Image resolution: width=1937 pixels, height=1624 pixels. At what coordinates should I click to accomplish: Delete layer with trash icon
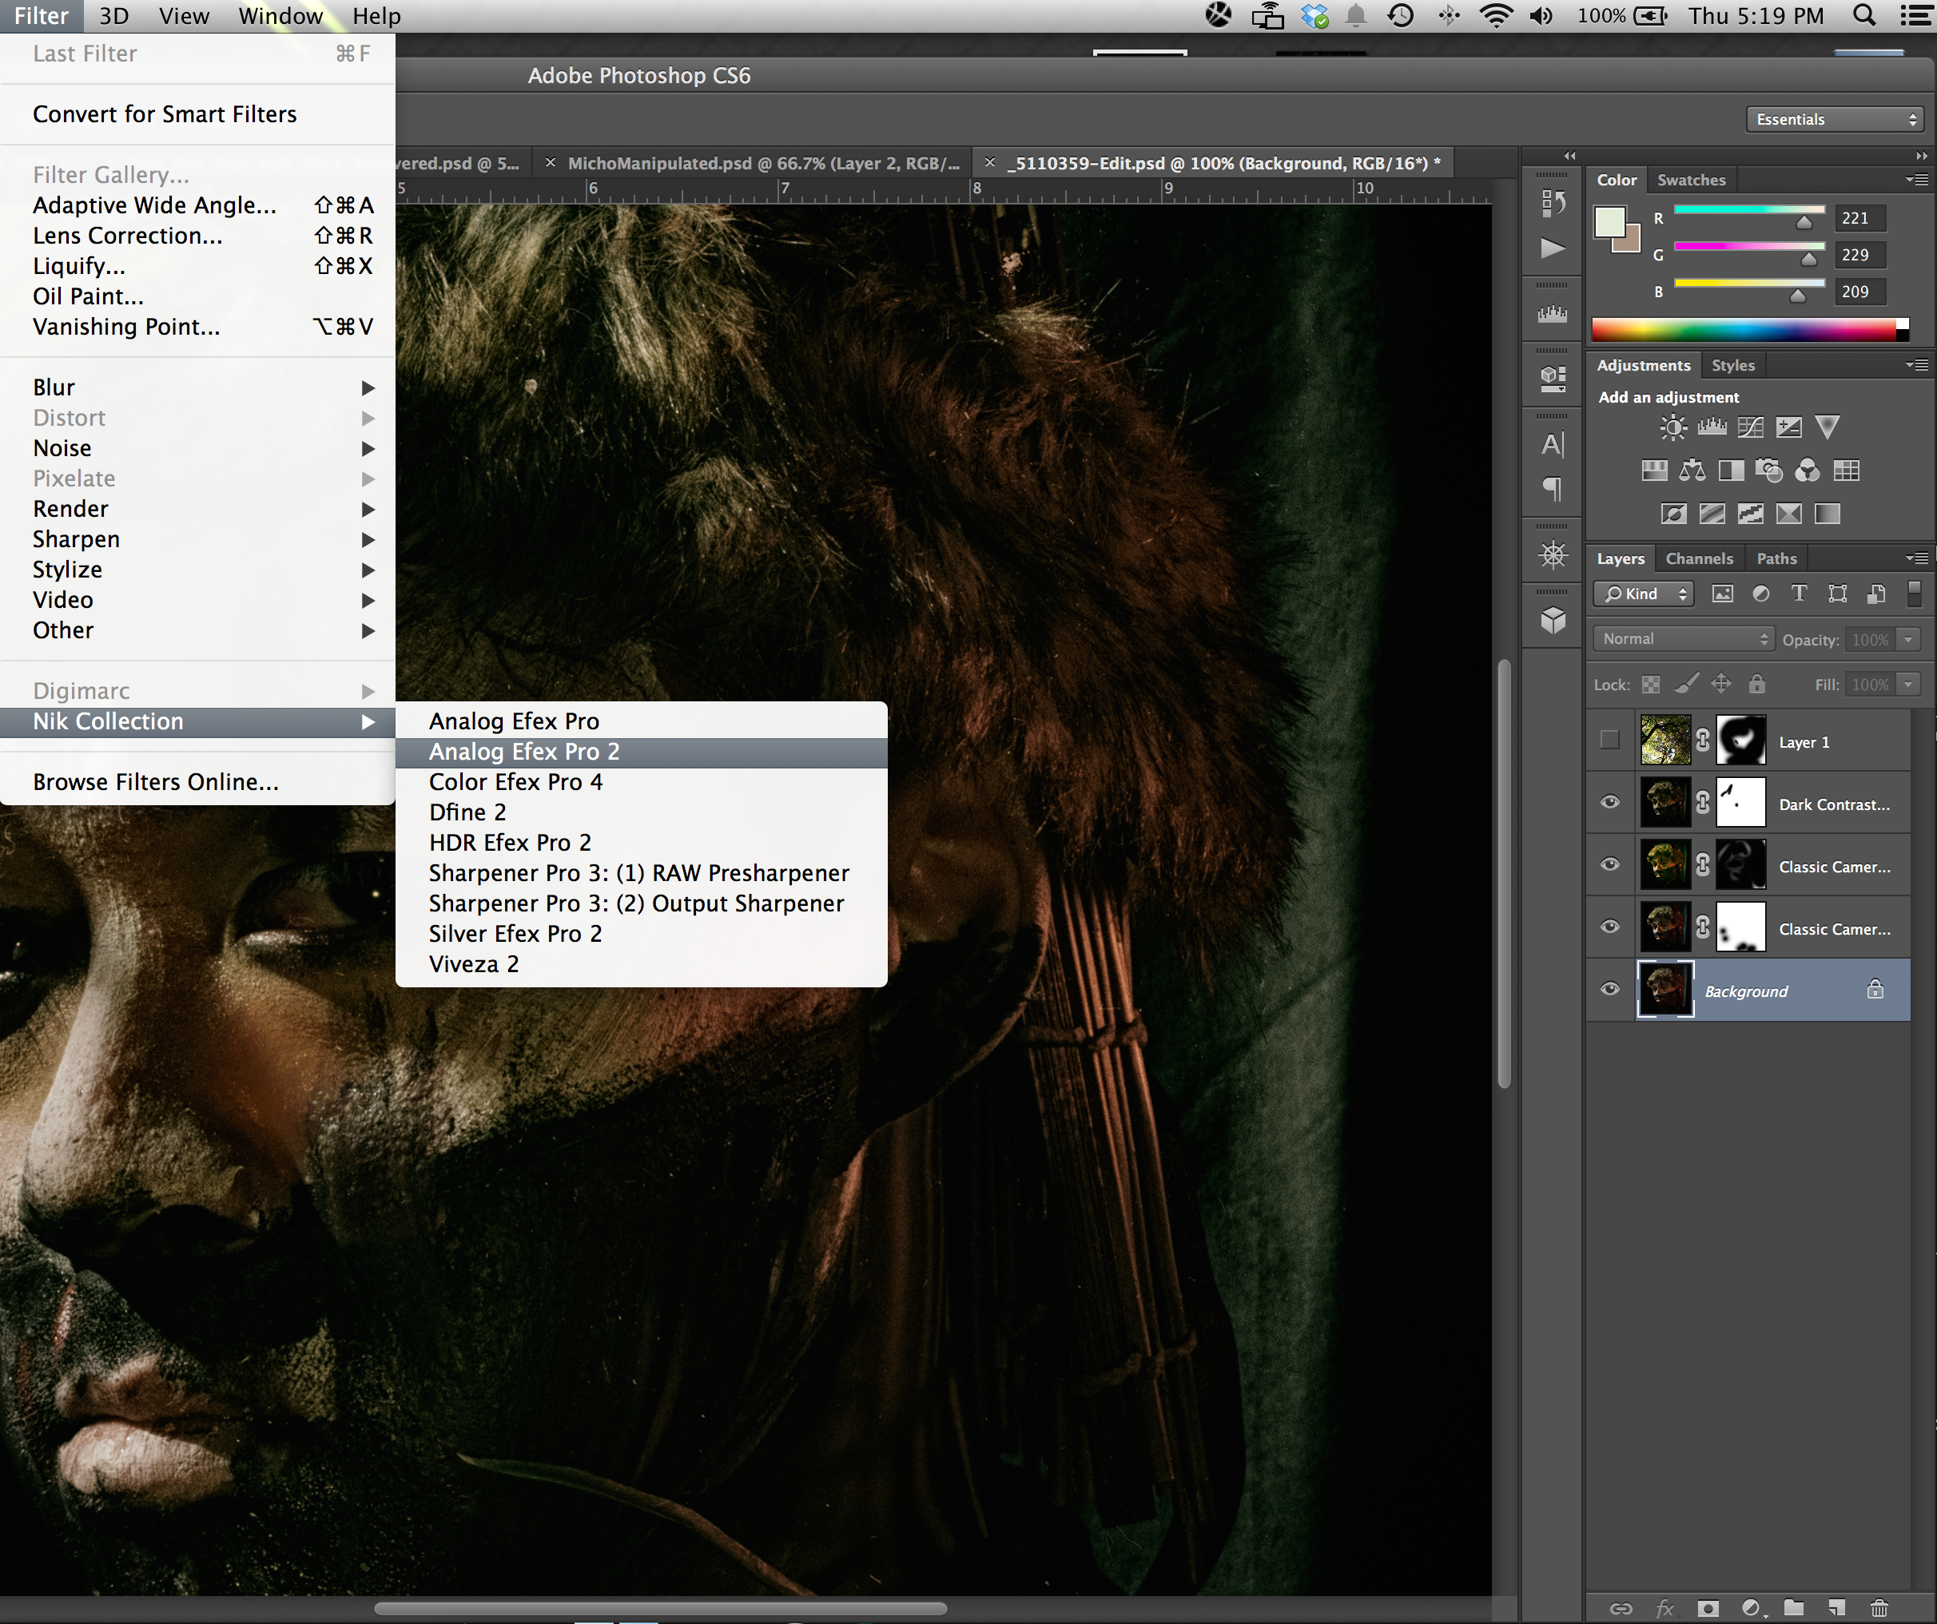click(x=1879, y=1608)
